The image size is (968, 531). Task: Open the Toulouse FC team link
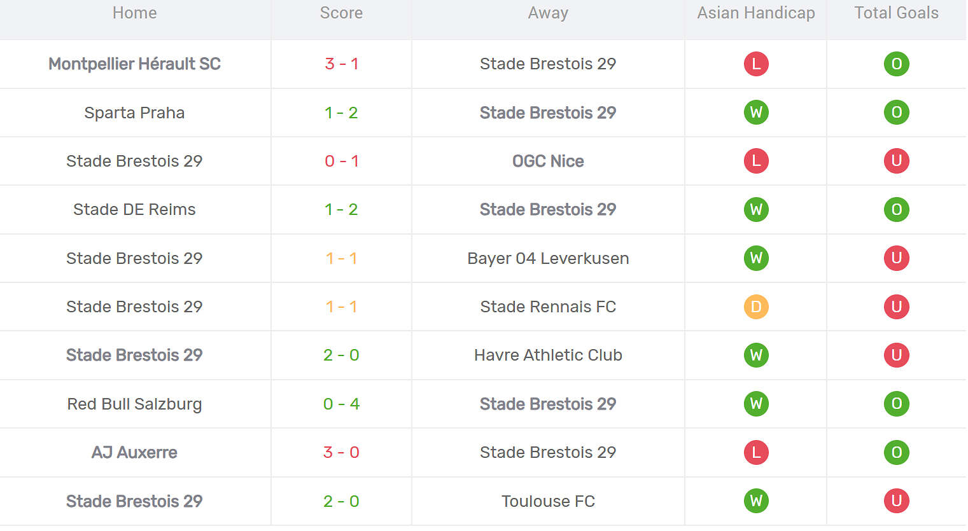pos(548,501)
